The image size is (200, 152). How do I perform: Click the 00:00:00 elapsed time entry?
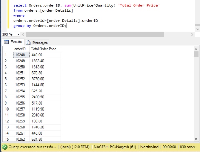click(169, 147)
